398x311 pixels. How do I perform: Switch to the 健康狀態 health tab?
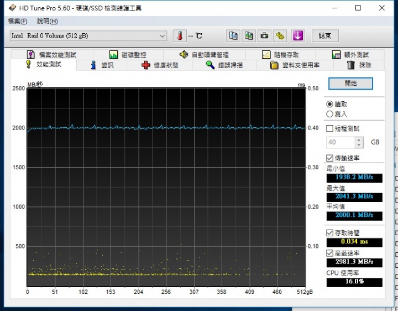coord(160,65)
